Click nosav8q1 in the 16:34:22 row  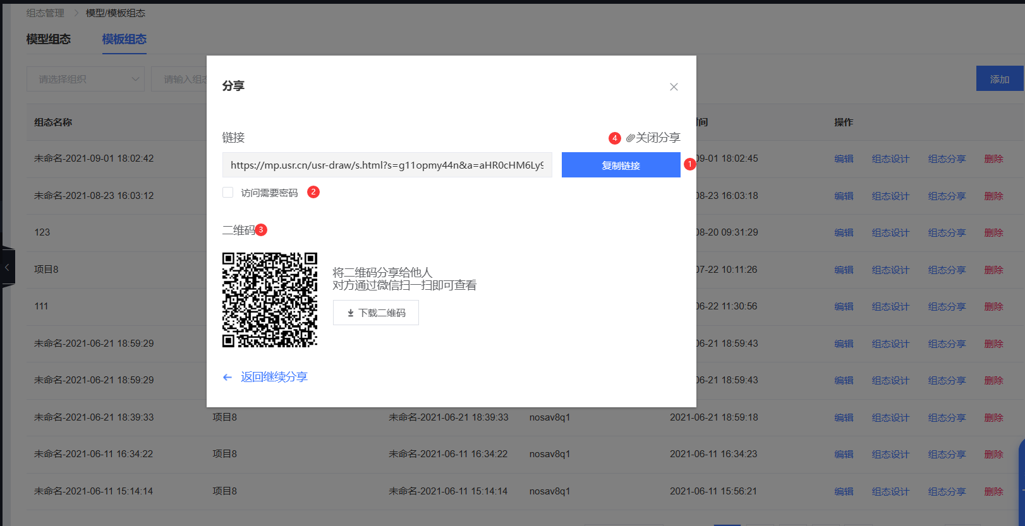(x=550, y=454)
